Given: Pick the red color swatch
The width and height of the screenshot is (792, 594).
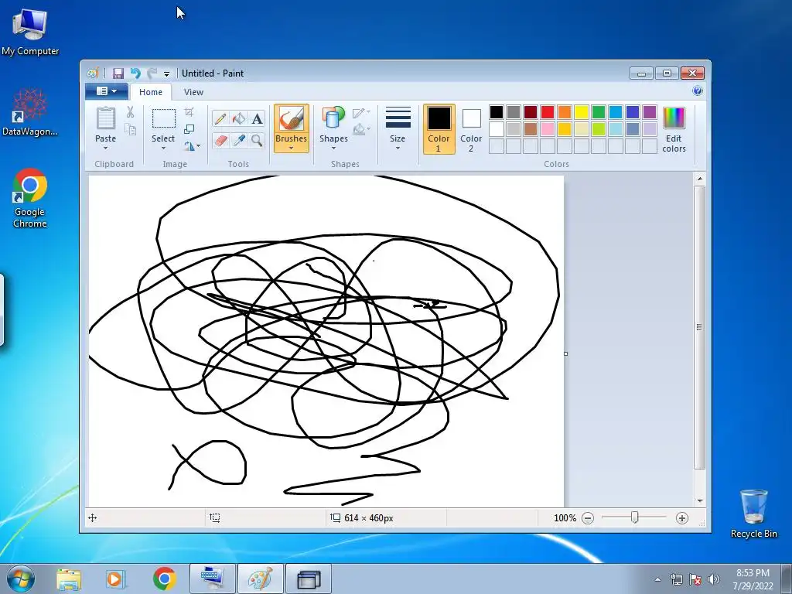Looking at the screenshot, I should click(x=548, y=112).
